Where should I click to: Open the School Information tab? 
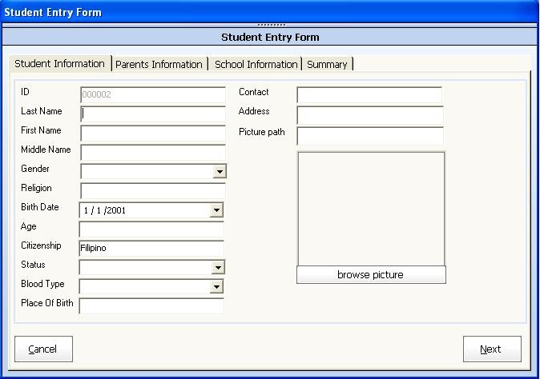[x=256, y=64]
